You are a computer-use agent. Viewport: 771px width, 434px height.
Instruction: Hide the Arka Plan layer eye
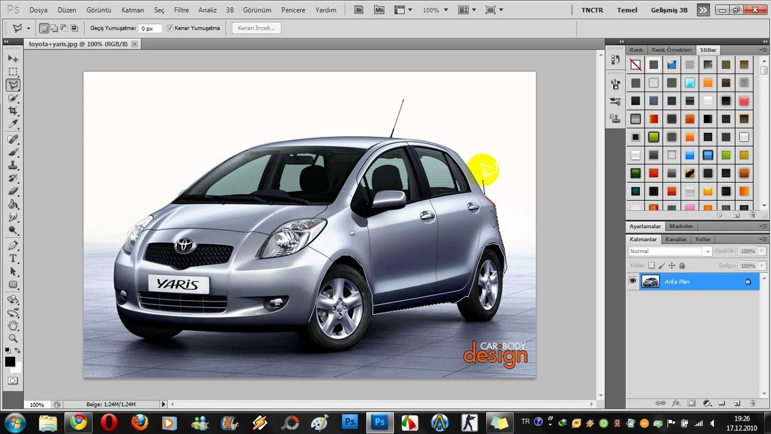click(632, 281)
